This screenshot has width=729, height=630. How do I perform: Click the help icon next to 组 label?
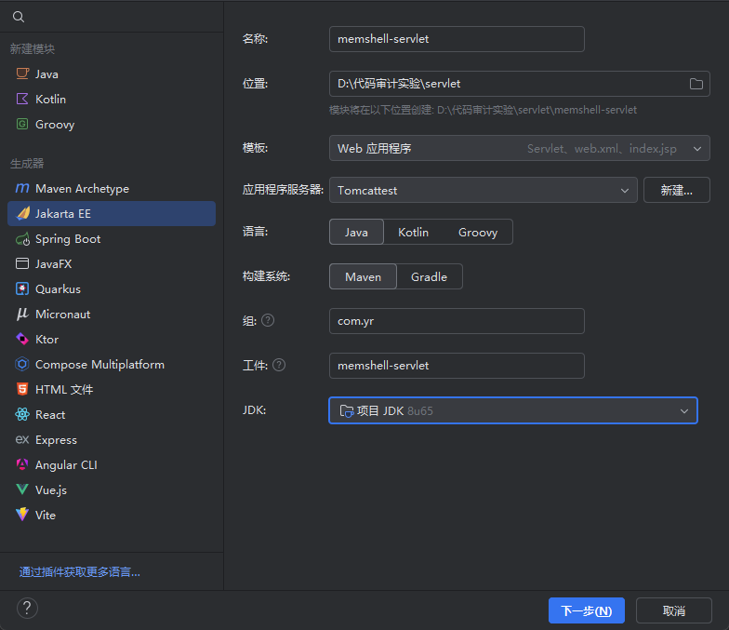point(268,320)
